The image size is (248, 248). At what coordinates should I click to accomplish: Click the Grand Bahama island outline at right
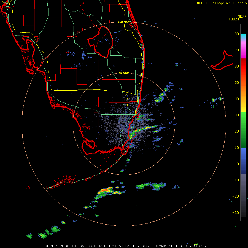pos(222,61)
